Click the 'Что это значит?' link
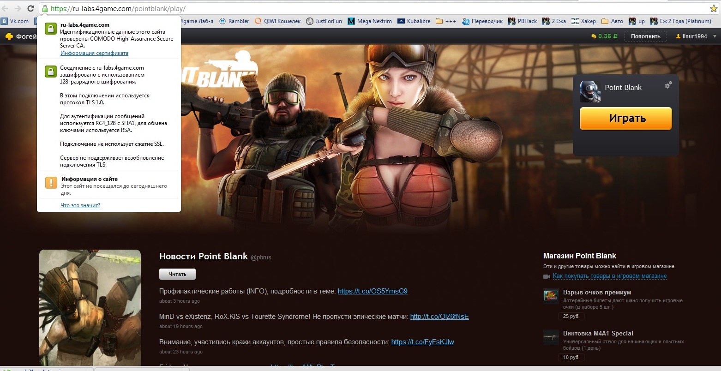Image resolution: width=721 pixels, height=371 pixels. 80,205
